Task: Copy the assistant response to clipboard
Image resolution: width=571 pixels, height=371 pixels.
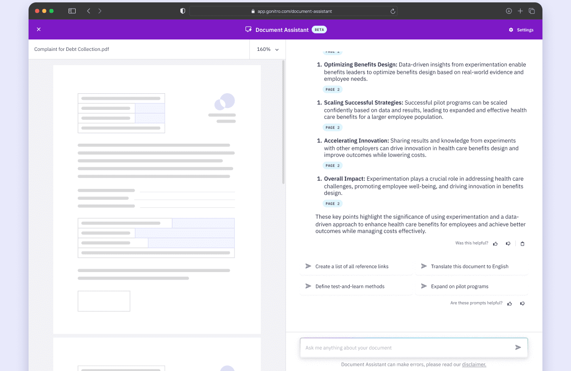Action: coord(522,244)
